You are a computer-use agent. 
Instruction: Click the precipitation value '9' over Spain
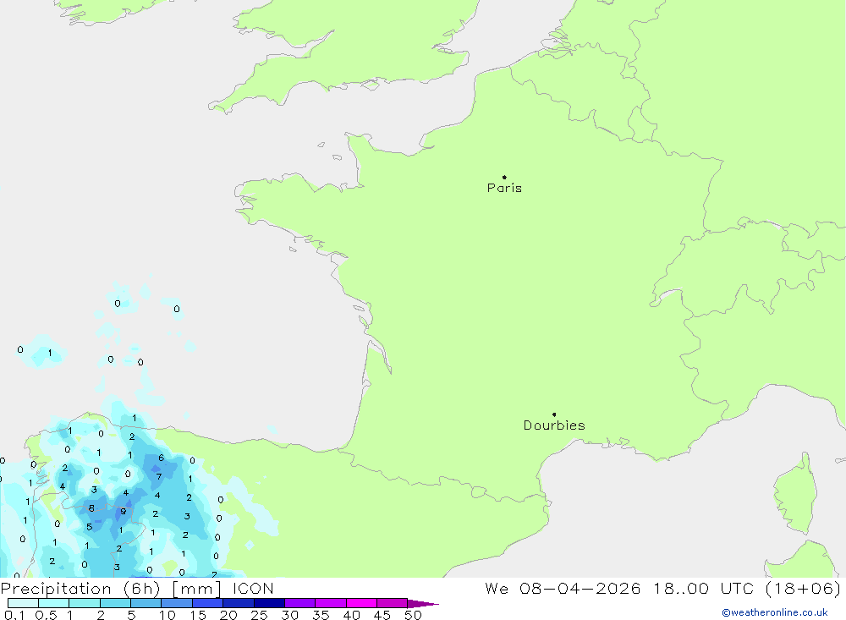coord(123,512)
